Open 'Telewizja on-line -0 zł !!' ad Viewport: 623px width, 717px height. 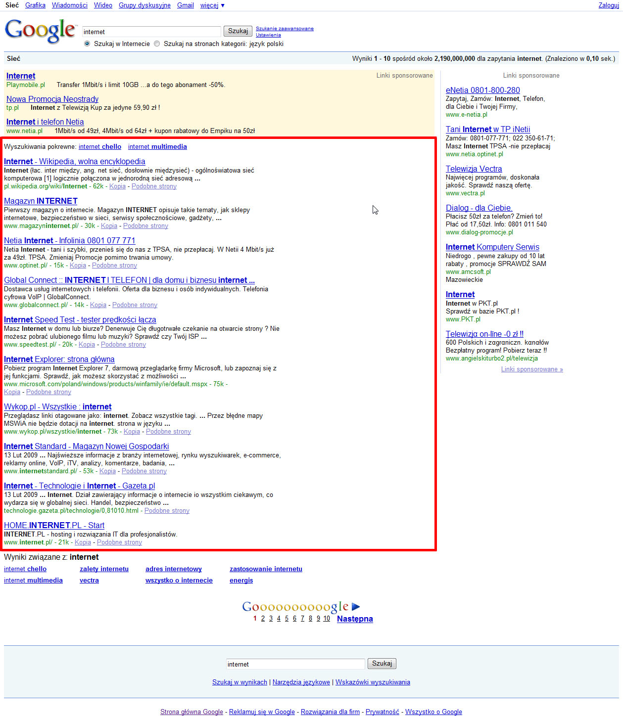pyautogui.click(x=484, y=334)
